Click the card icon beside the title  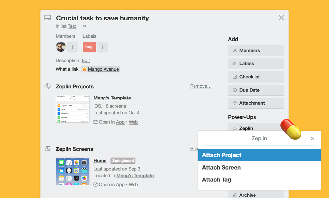(47, 18)
